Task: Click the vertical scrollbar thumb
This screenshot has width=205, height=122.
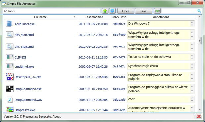Action: point(200,41)
